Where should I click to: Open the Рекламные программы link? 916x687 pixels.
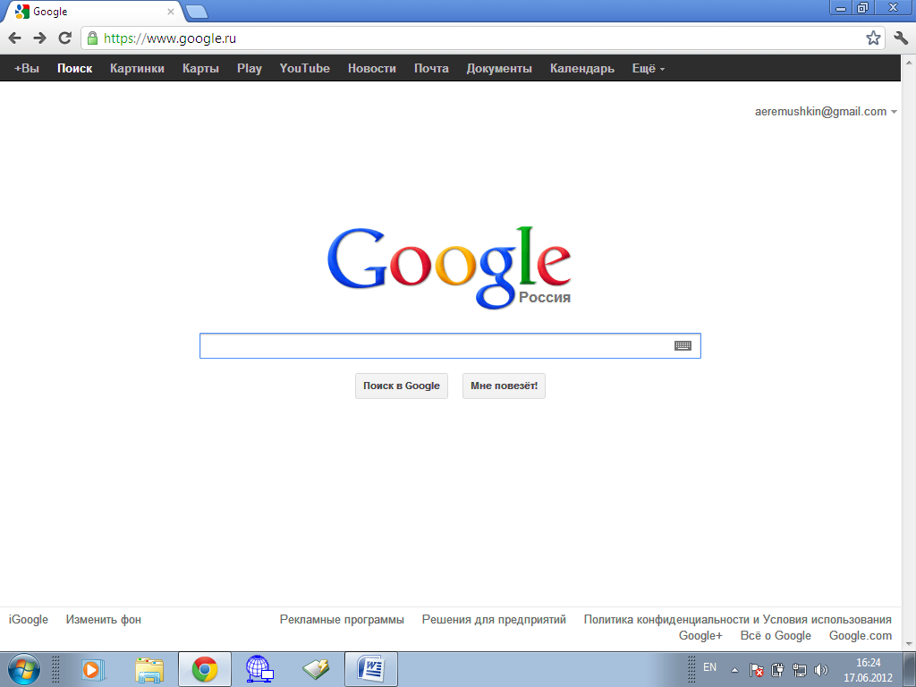342,619
